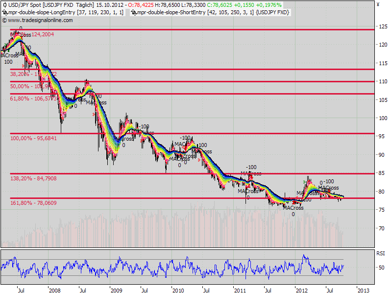
Task: Open the www.tradesignalonline.com link
Action: (40, 20)
